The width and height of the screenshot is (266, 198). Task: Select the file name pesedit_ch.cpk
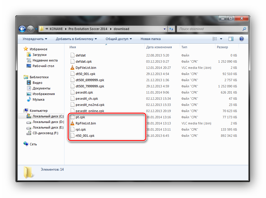pyautogui.click(x=87, y=99)
